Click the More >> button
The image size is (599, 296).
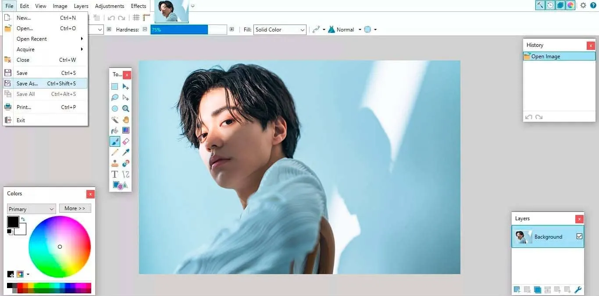[75, 208]
